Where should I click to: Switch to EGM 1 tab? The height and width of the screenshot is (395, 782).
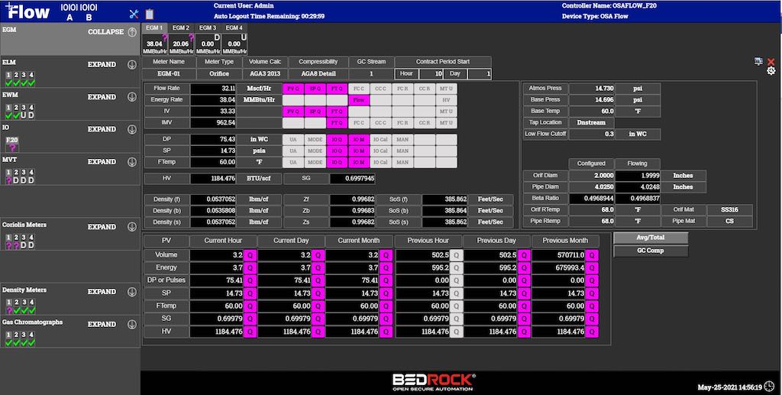(x=154, y=28)
